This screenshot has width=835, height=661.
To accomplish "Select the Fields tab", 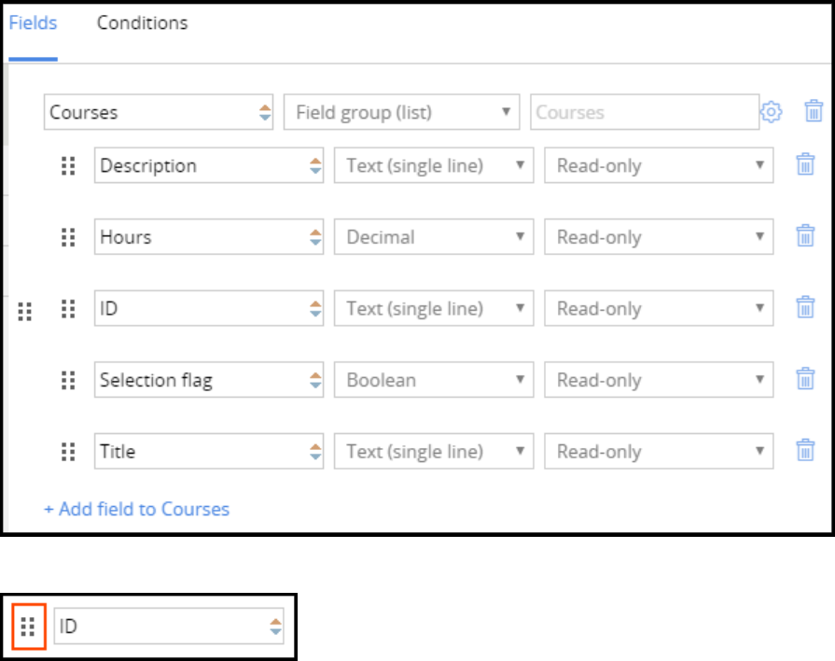I will [x=33, y=23].
